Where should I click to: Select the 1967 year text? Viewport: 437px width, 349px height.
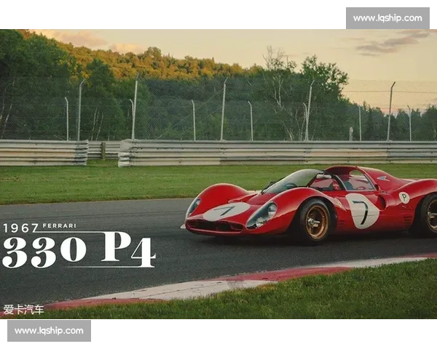click(x=20, y=228)
